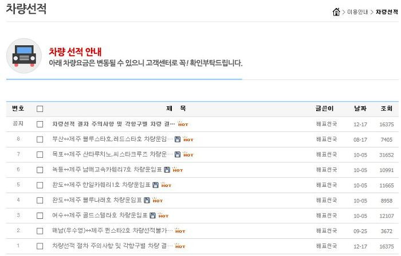Click the 번호 column header
This screenshot has height=256, width=401.
(x=18, y=109)
